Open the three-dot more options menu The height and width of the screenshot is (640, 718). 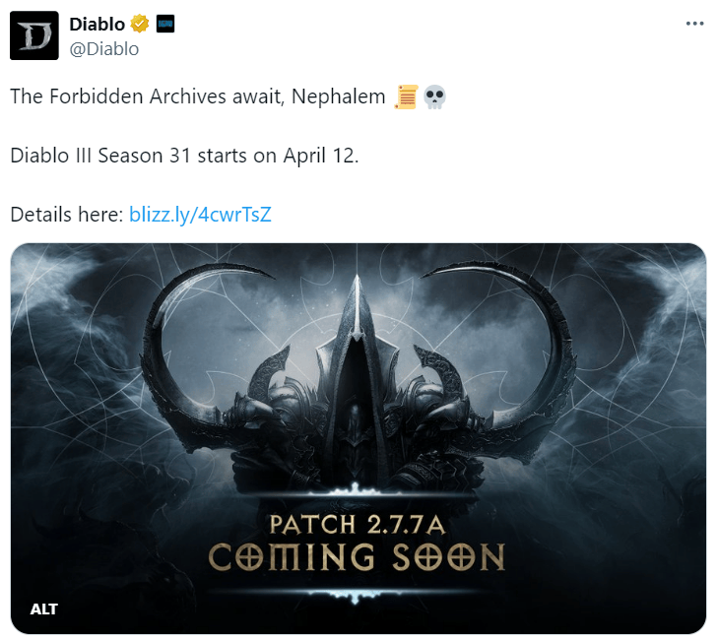click(694, 24)
